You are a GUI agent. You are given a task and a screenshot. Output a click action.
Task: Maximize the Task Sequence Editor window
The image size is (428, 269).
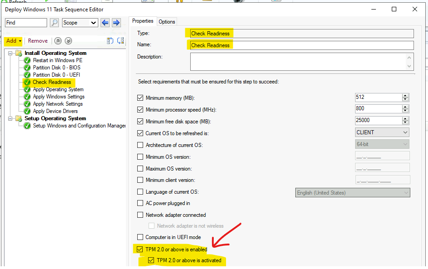[x=394, y=9]
